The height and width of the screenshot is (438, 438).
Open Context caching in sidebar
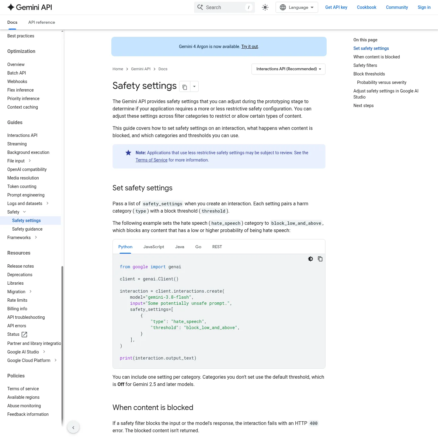[x=23, y=107]
